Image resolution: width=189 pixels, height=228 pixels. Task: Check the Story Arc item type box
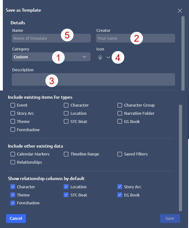[13, 113]
